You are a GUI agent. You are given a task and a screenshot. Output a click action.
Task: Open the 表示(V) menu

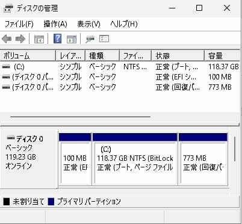point(88,24)
